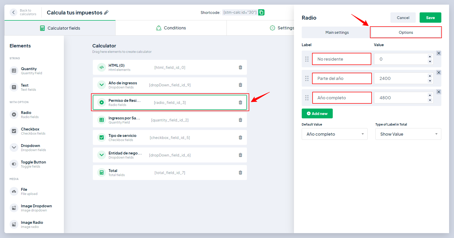Cancel the Radio settings
The width and height of the screenshot is (454, 238).
coord(403,18)
